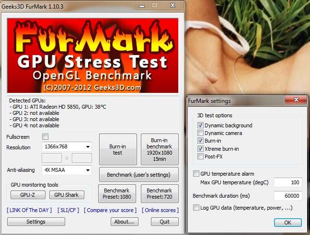
Task: Enable Post-FX checkbox
Action: (200, 157)
